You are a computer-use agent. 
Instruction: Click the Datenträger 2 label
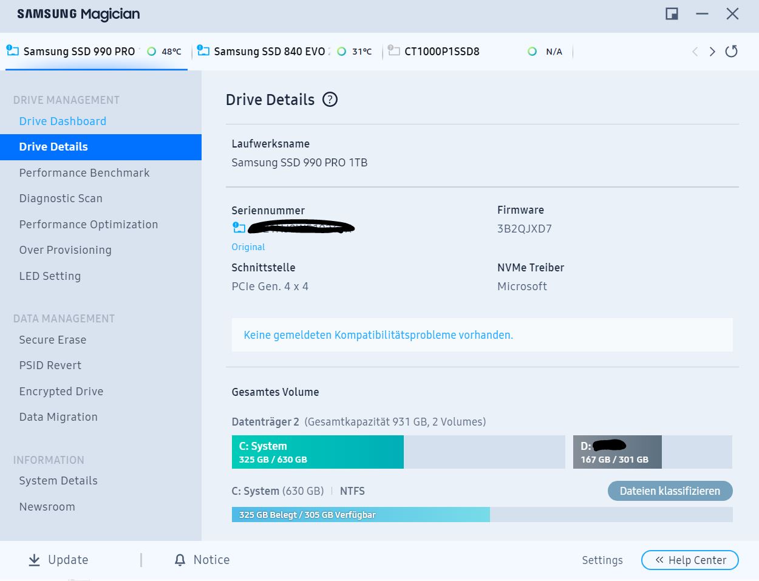click(x=265, y=422)
